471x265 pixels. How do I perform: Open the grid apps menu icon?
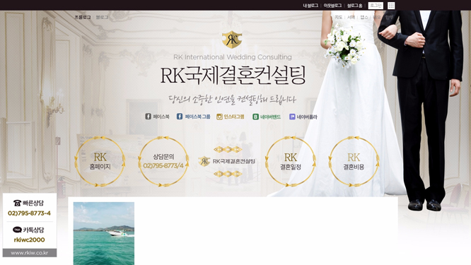(391, 6)
